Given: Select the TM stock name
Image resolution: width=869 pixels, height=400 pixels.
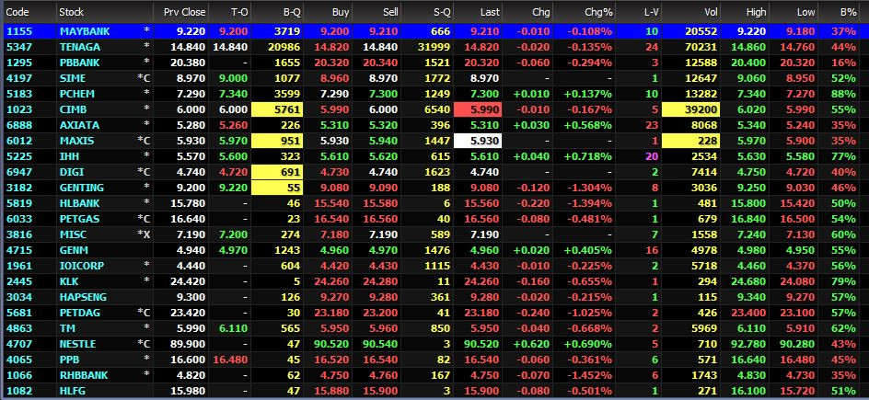Looking at the screenshot, I should (66, 328).
